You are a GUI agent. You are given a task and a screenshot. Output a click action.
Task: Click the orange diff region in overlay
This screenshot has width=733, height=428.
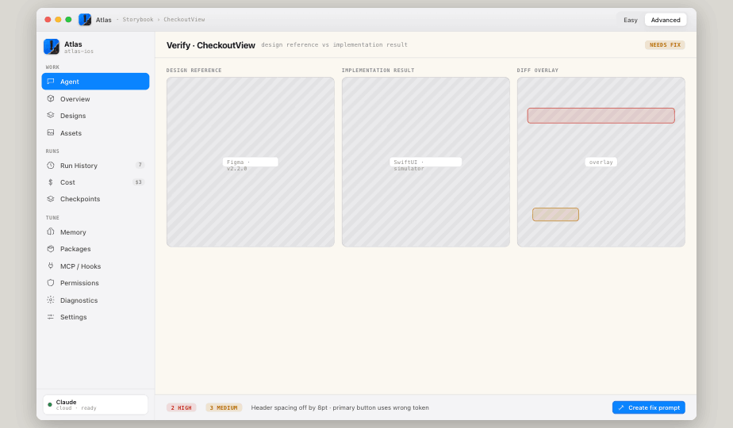click(x=555, y=215)
